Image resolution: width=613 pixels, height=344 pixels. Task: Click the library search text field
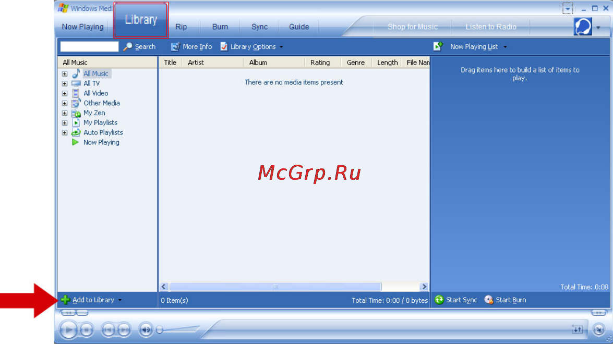pos(89,46)
